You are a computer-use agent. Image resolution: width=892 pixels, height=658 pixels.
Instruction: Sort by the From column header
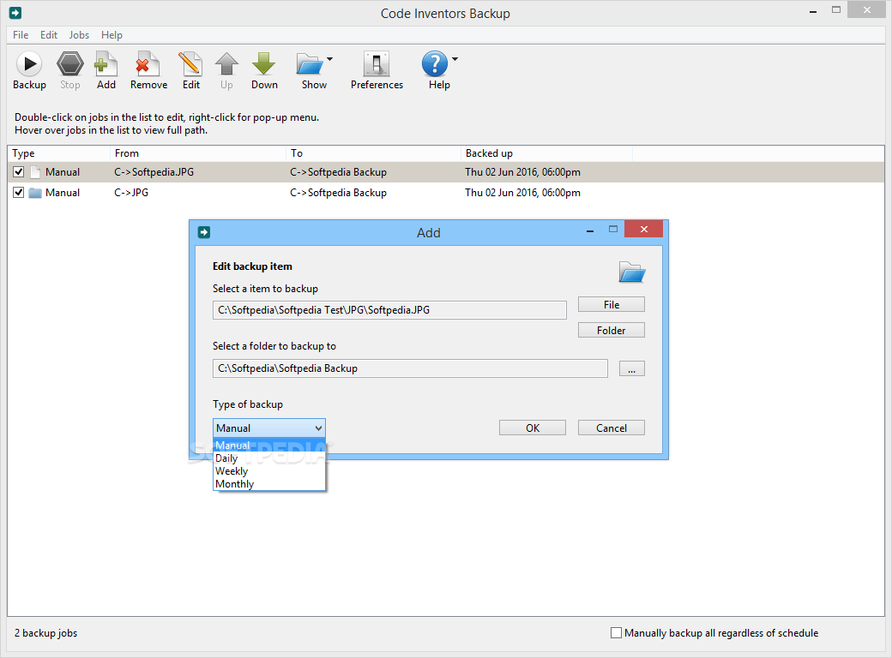click(x=198, y=153)
